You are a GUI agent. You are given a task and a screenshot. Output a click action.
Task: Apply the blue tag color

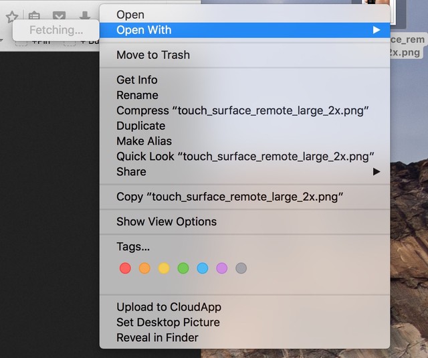coord(203,268)
